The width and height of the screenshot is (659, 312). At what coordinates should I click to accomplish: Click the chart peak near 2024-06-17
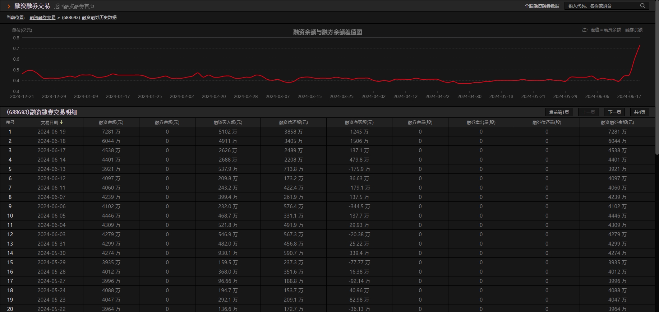pyautogui.click(x=639, y=46)
